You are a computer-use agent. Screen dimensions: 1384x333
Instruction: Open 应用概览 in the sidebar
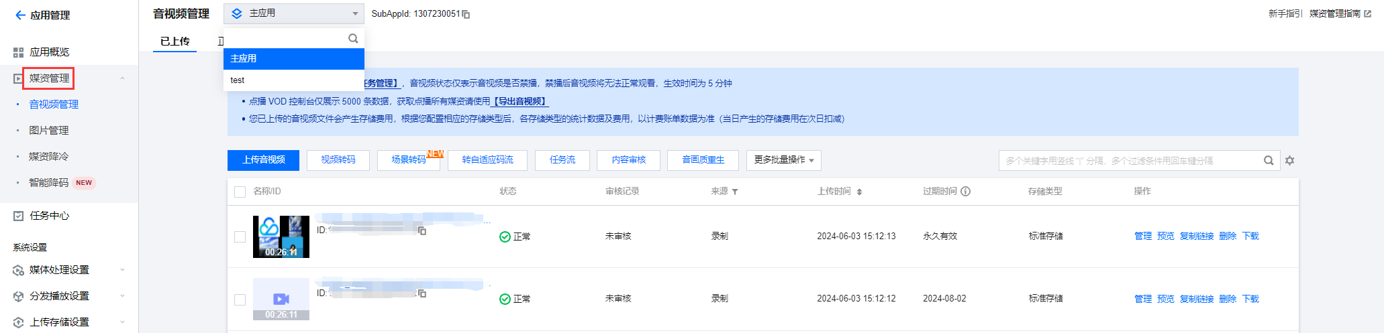pyautogui.click(x=49, y=52)
